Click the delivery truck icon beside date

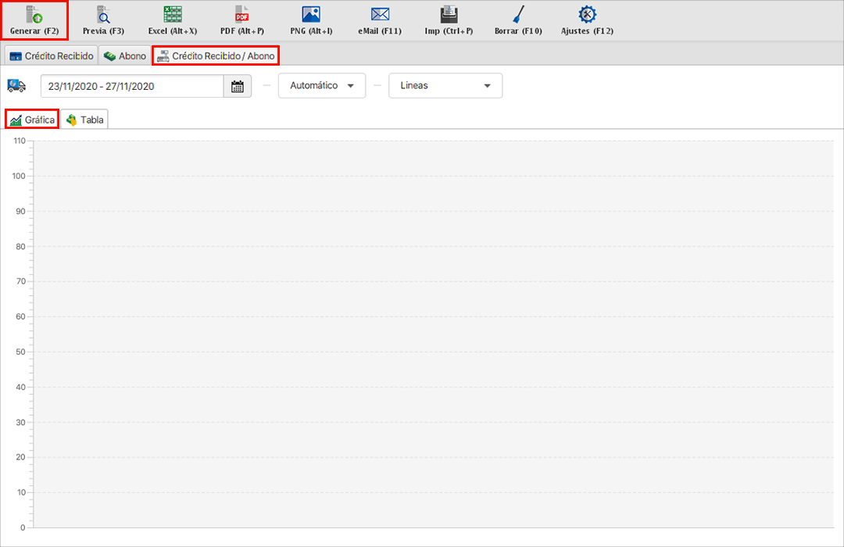[16, 85]
